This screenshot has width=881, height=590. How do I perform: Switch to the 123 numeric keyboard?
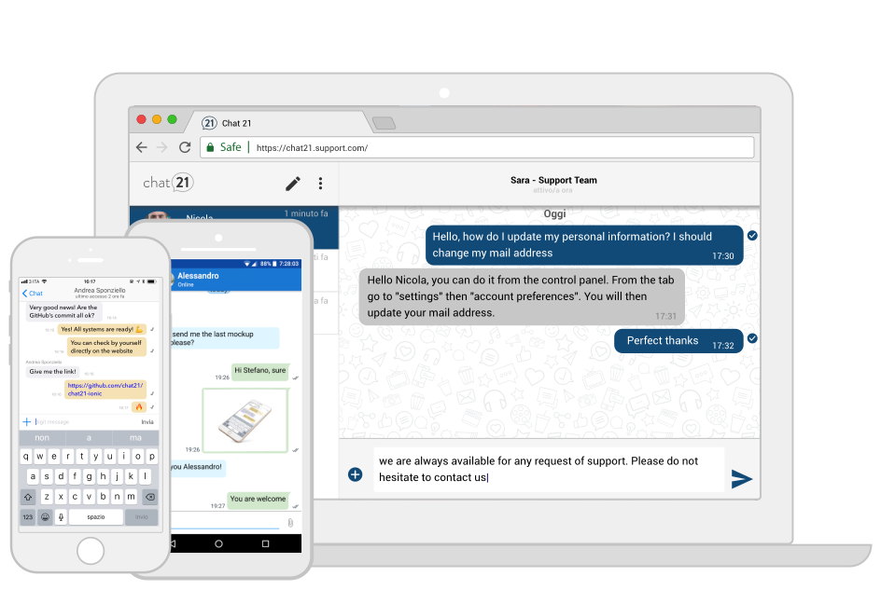tap(28, 516)
